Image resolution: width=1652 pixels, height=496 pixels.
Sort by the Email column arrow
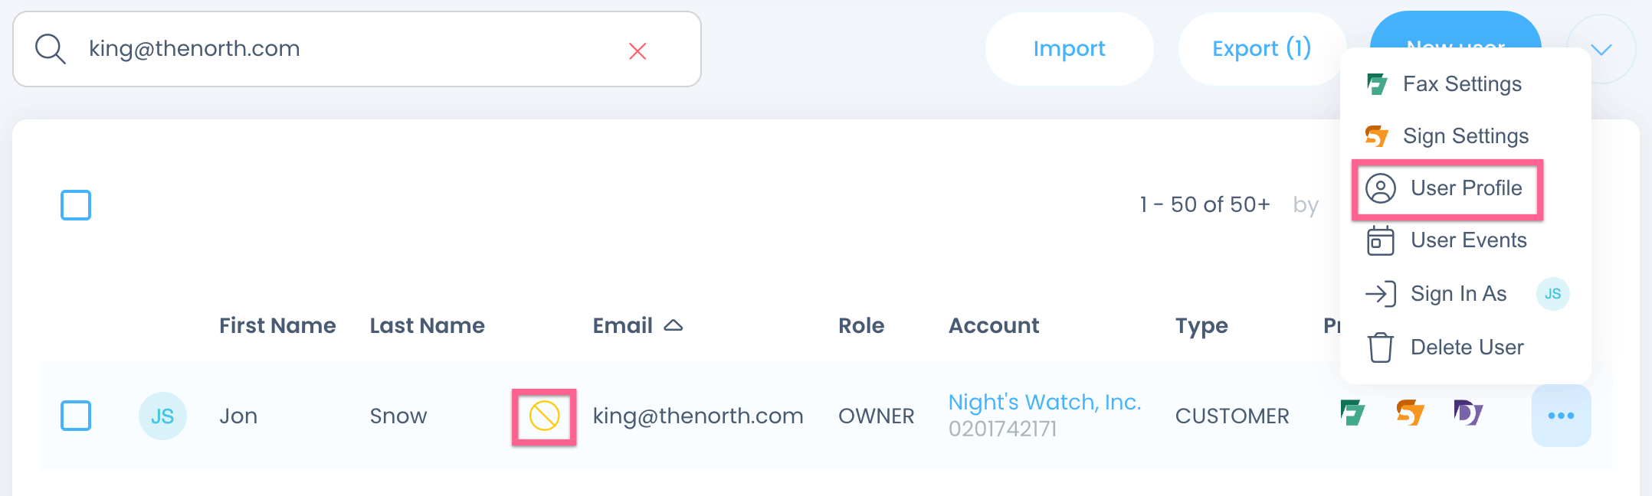[673, 325]
